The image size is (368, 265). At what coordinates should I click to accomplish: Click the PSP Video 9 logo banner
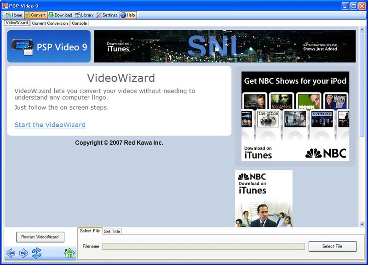click(49, 46)
